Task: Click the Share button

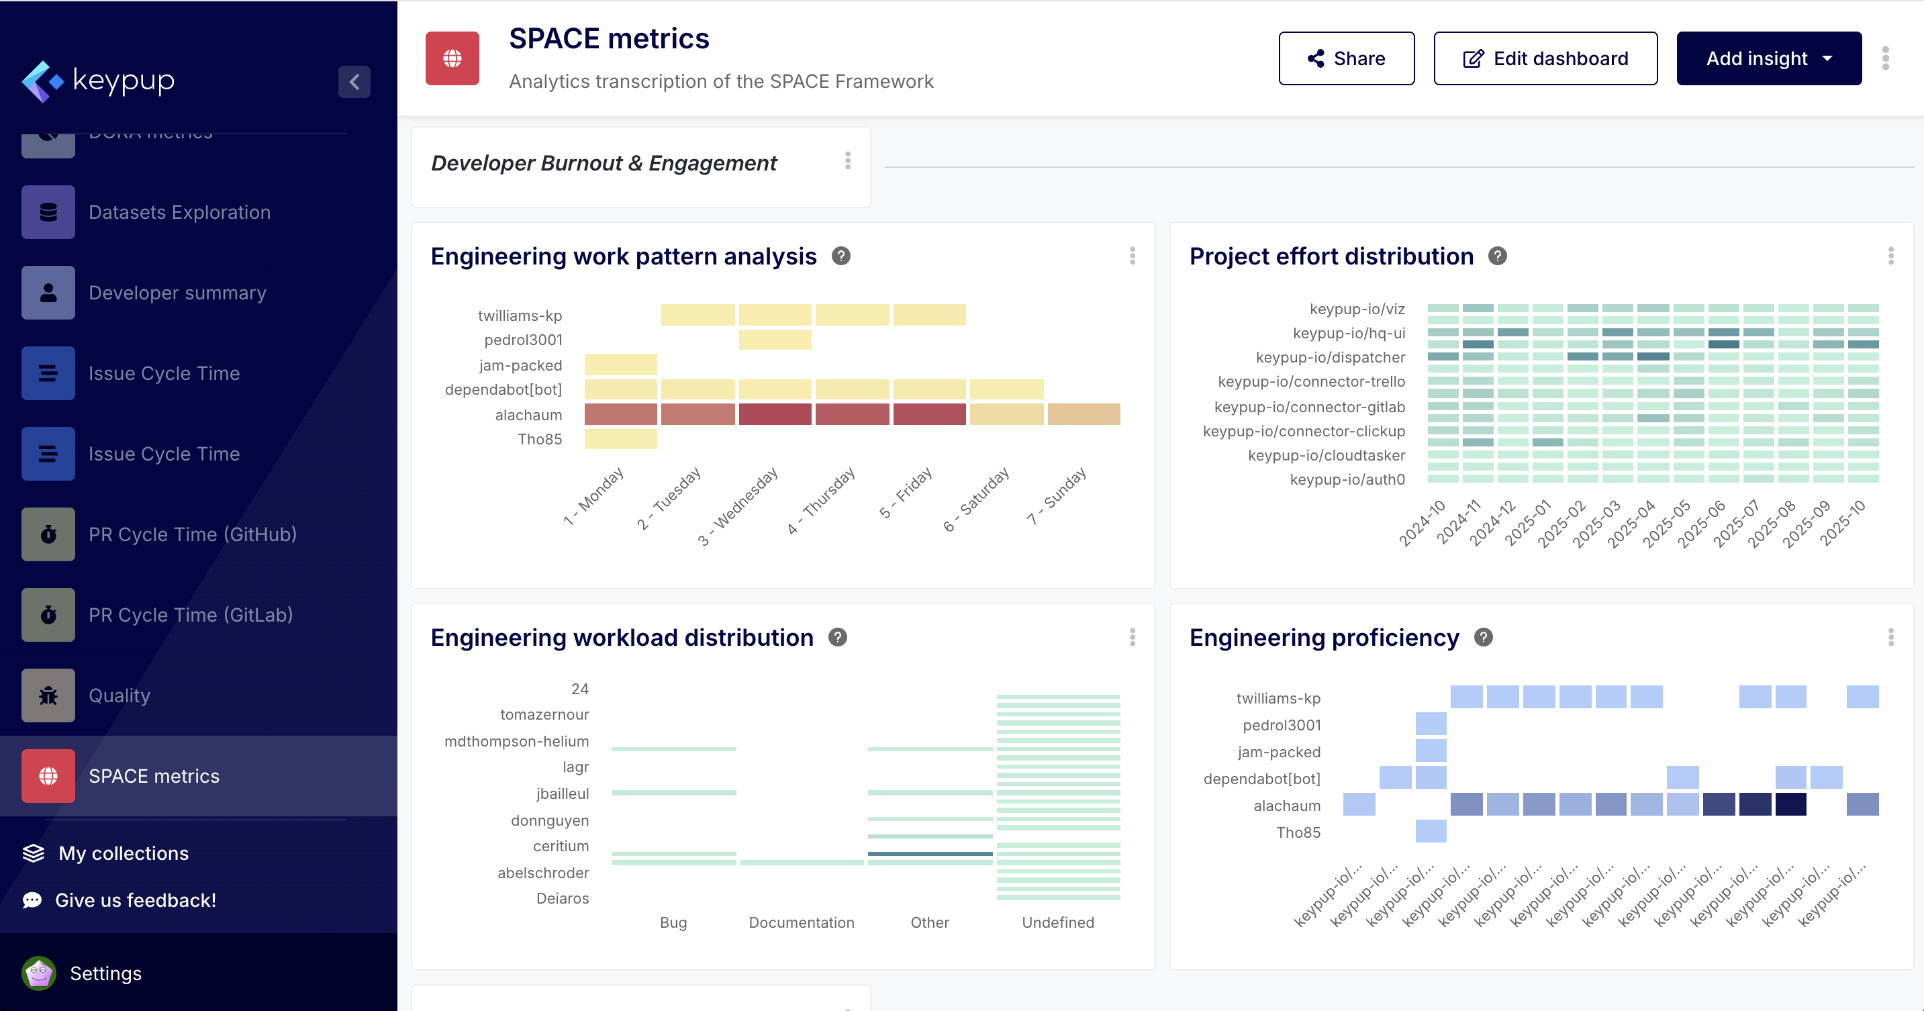Action: pos(1346,58)
